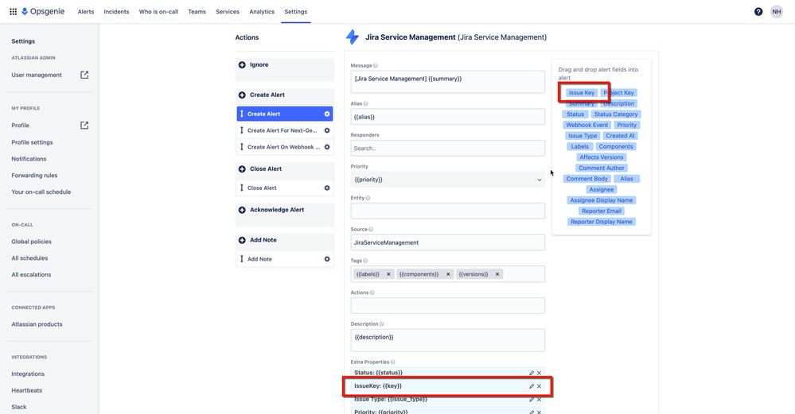
Task: Open Integrations in sidebar
Action: [28, 374]
